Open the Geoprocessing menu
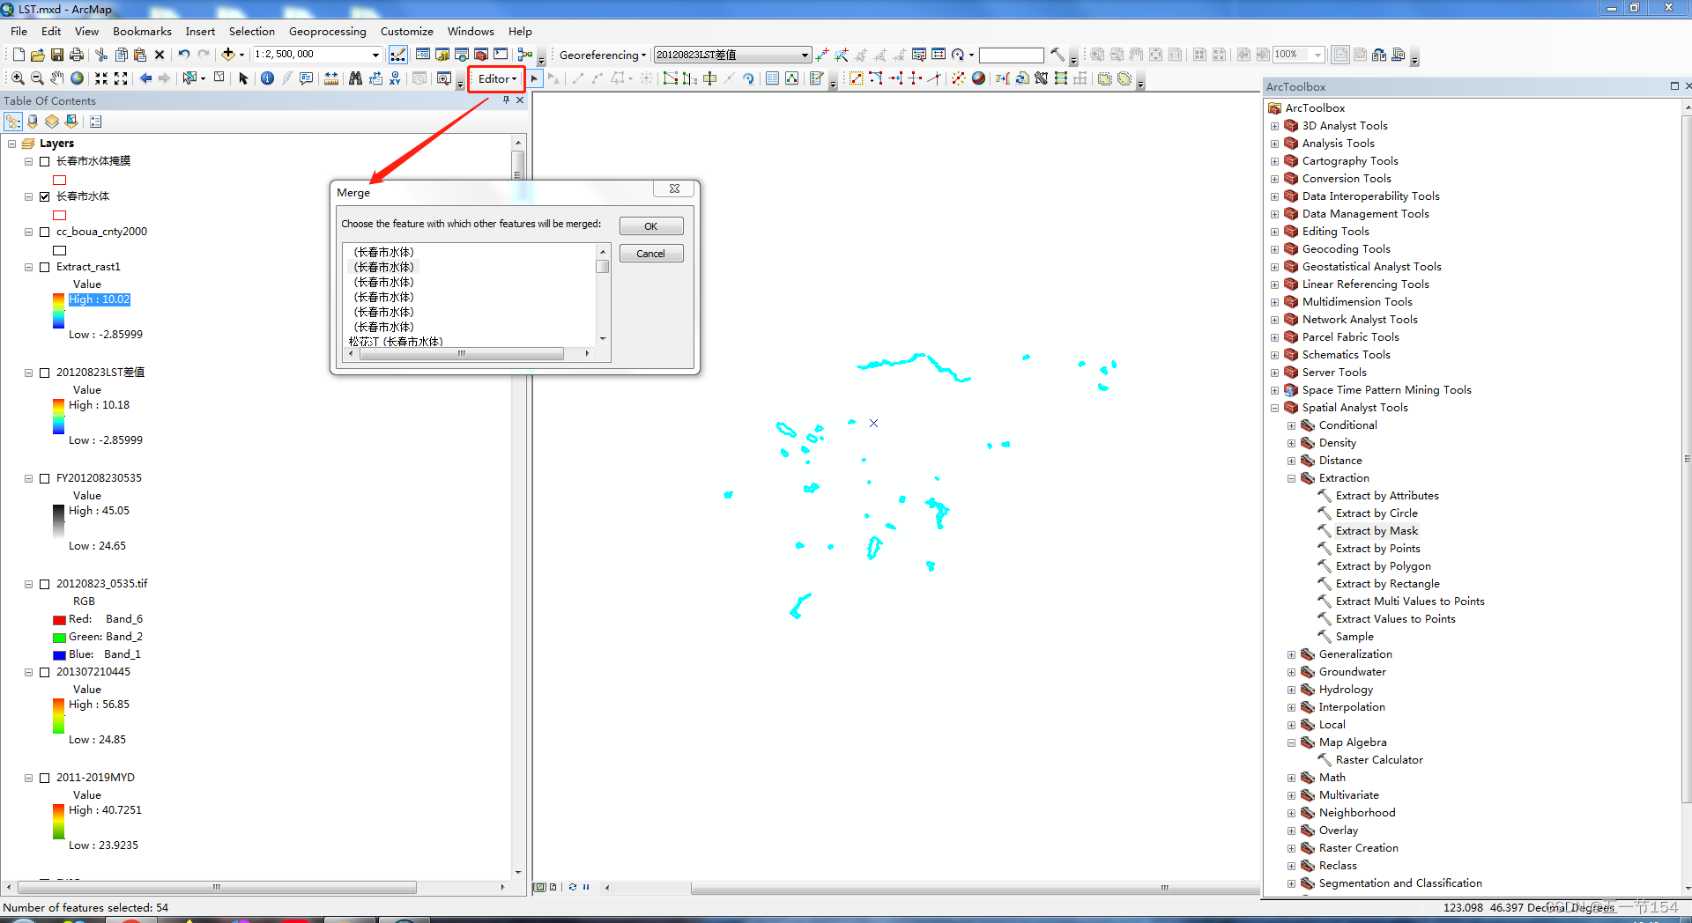This screenshot has height=923, width=1692. pyautogui.click(x=327, y=32)
